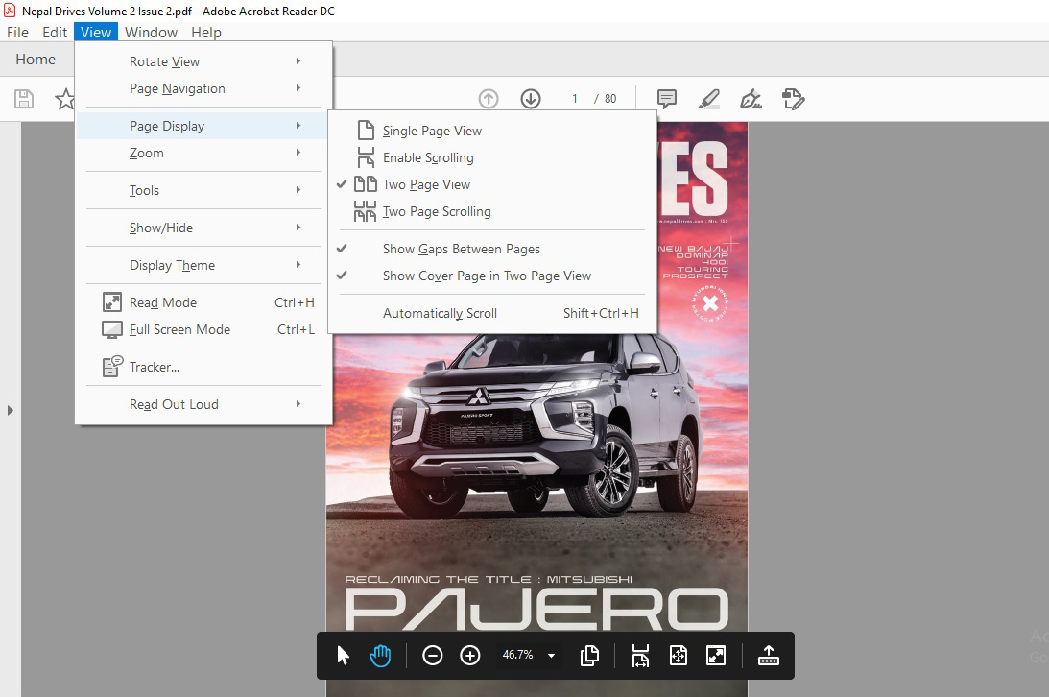Click the Tracker menu icon
This screenshot has width=1049, height=697.
112,367
